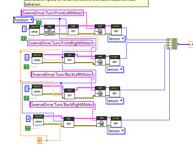This screenshot has height=165, width=193.
Task: Click the Build Array node on the right
Action: (x=172, y=44)
